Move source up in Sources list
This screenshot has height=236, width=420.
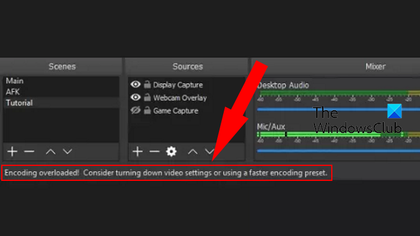(193, 152)
